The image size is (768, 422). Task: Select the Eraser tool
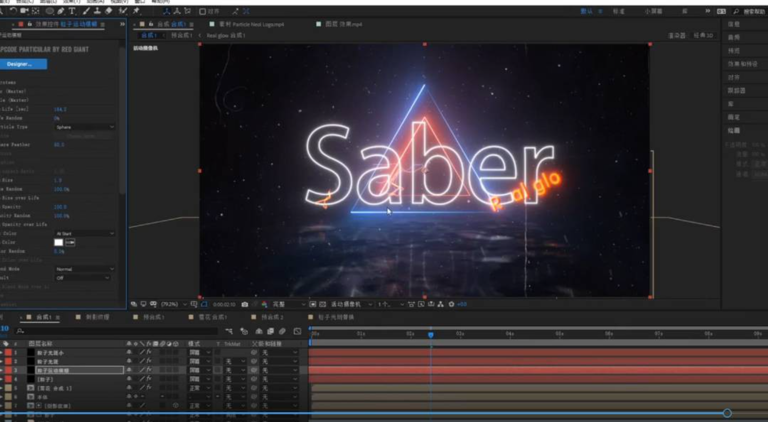click(109, 11)
